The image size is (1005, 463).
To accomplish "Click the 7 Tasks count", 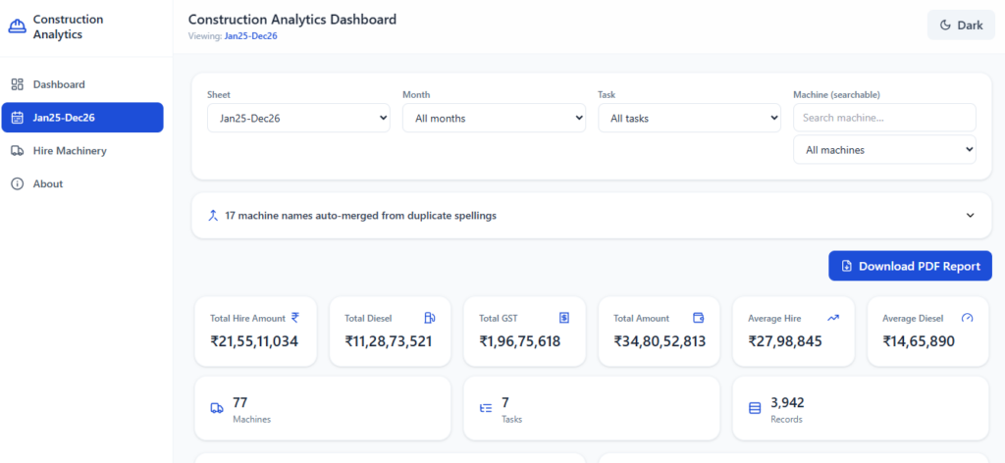I will coord(505,403).
